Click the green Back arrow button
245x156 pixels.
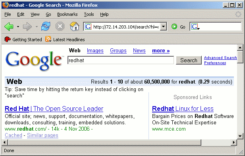[9, 27]
